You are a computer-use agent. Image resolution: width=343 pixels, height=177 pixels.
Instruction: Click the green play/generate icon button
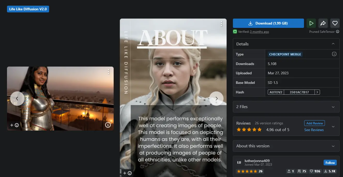click(x=311, y=23)
